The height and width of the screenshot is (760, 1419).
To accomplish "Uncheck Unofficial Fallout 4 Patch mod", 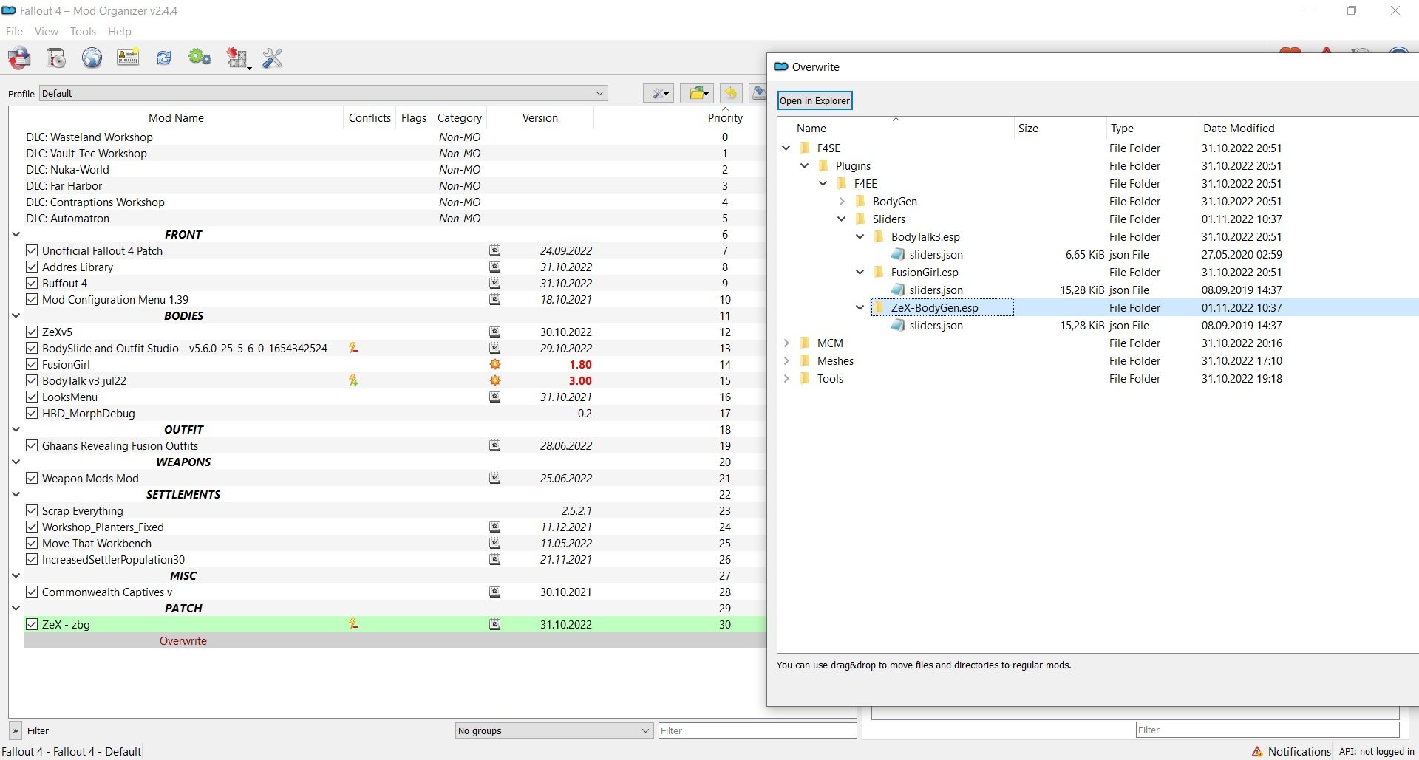I will (32, 250).
